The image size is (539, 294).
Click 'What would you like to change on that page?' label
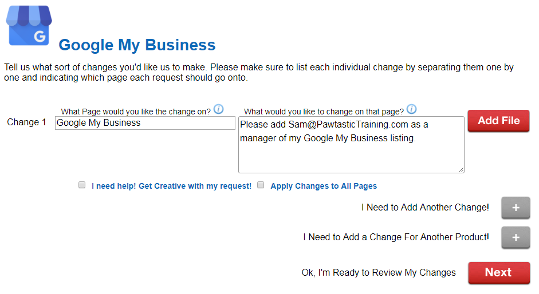click(324, 112)
